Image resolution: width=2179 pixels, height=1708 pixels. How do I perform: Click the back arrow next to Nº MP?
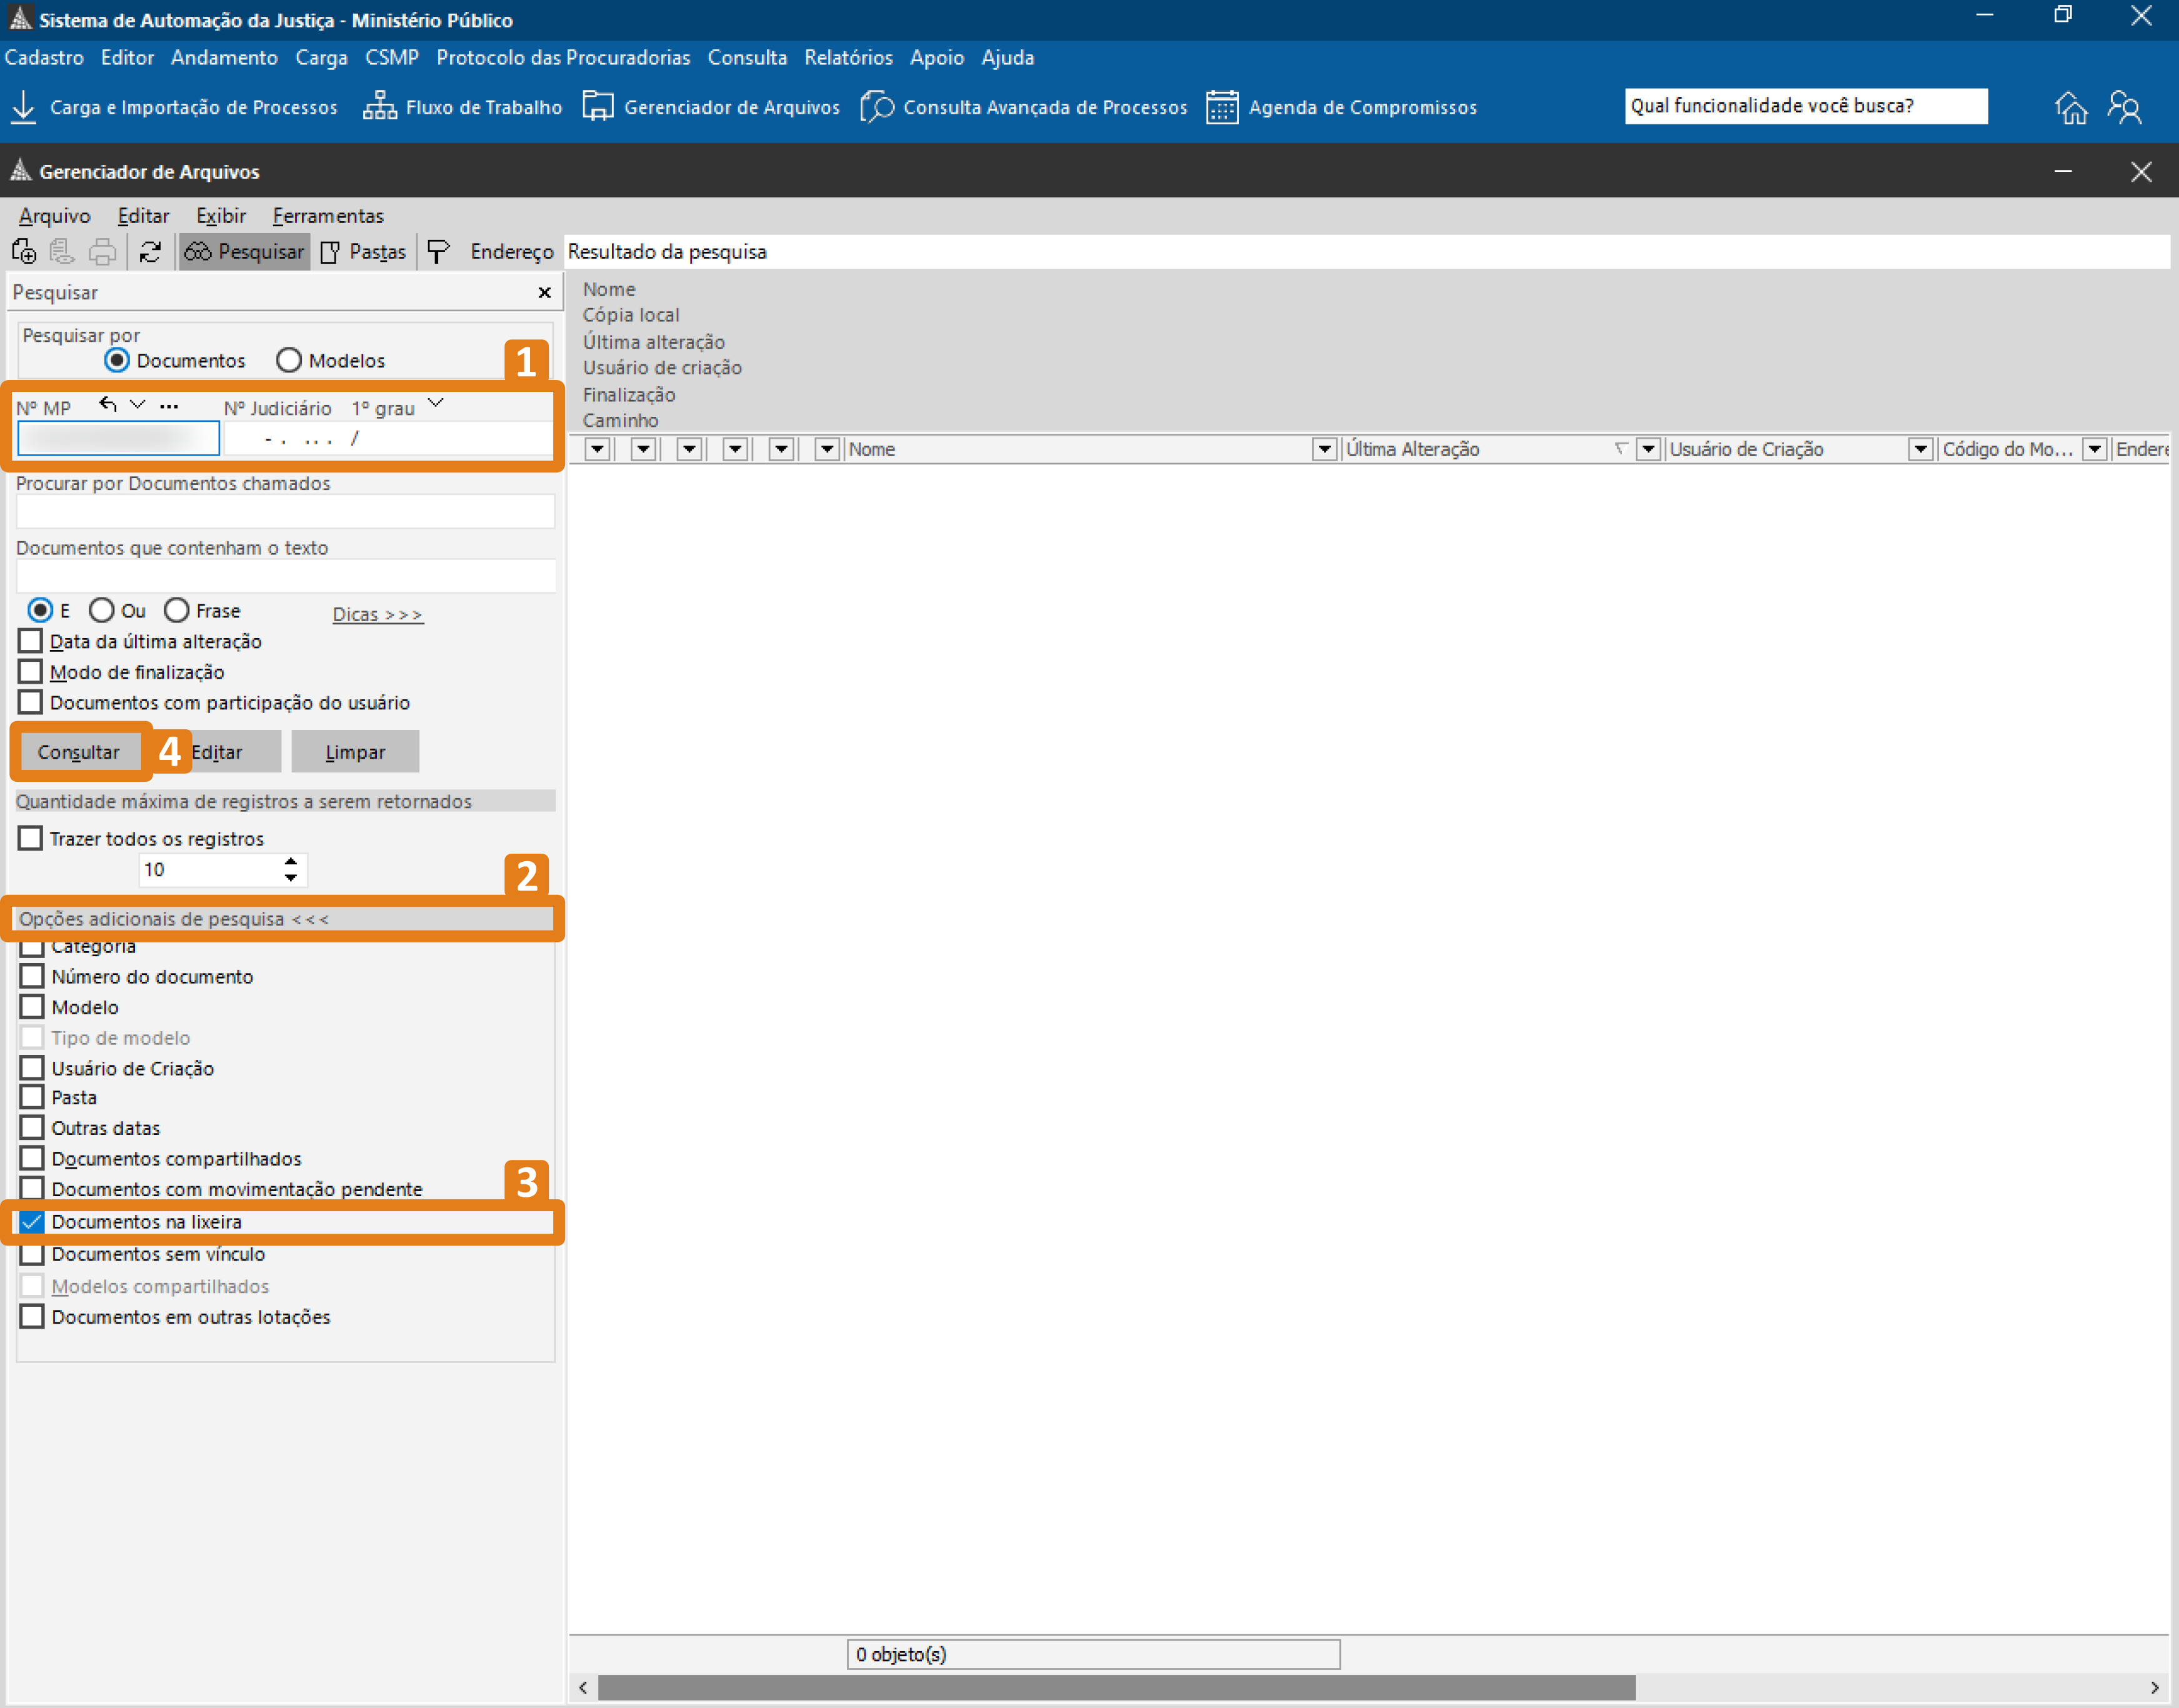point(108,405)
